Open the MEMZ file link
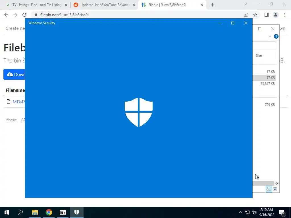Viewport: 291px width, 218px height. (x=19, y=102)
